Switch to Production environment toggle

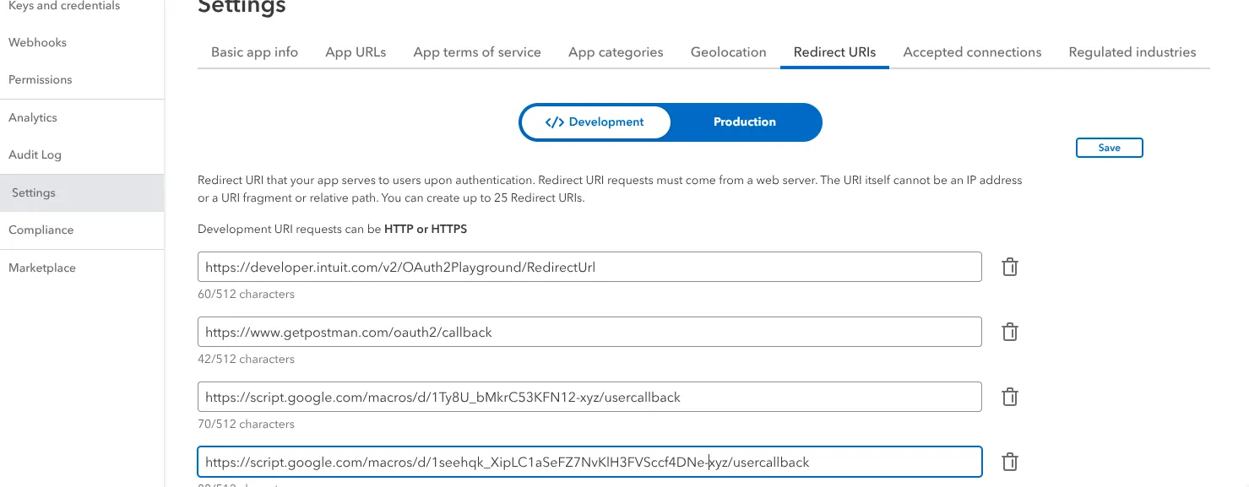(744, 122)
